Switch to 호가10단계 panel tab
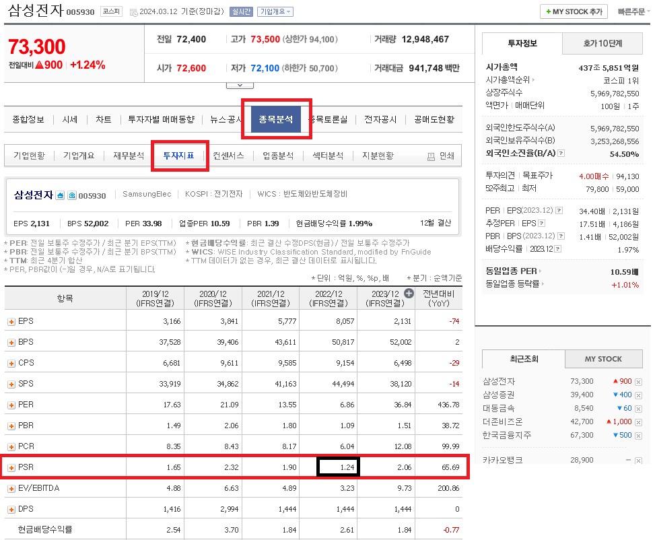655x540 pixels. pyautogui.click(x=602, y=44)
